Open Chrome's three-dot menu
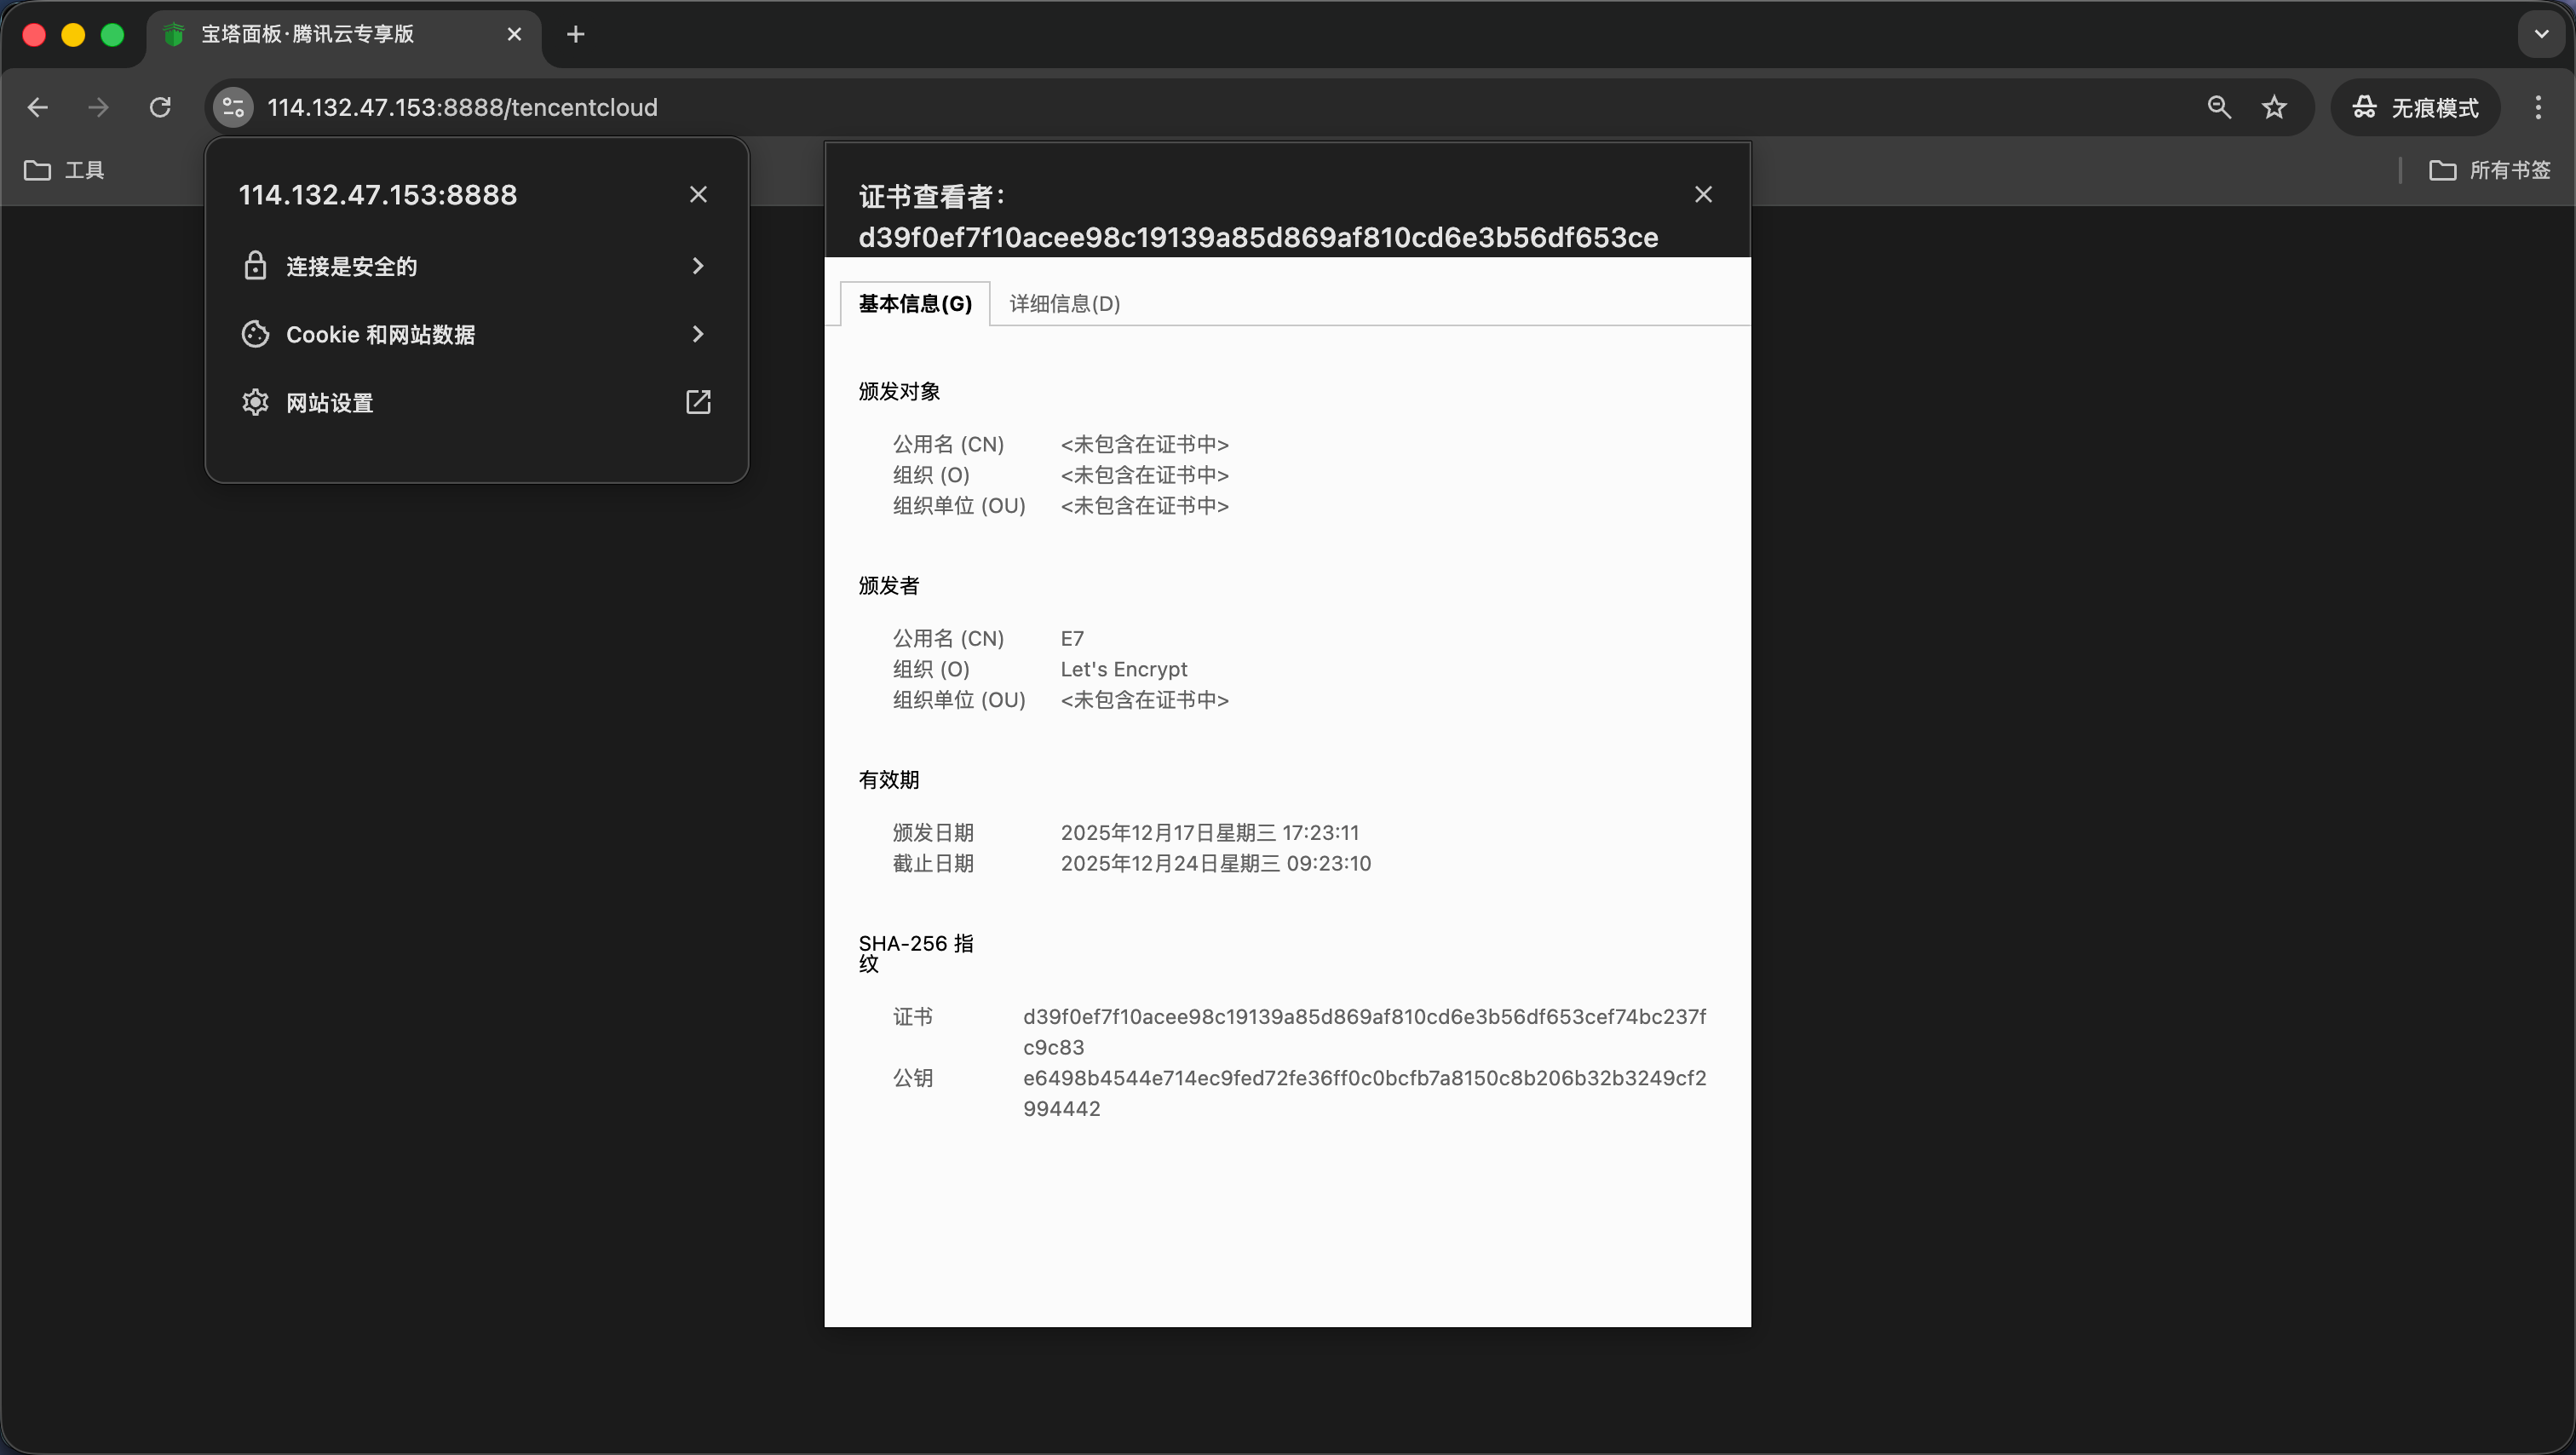Screen dimensions: 2576x1455 (x=2538, y=107)
